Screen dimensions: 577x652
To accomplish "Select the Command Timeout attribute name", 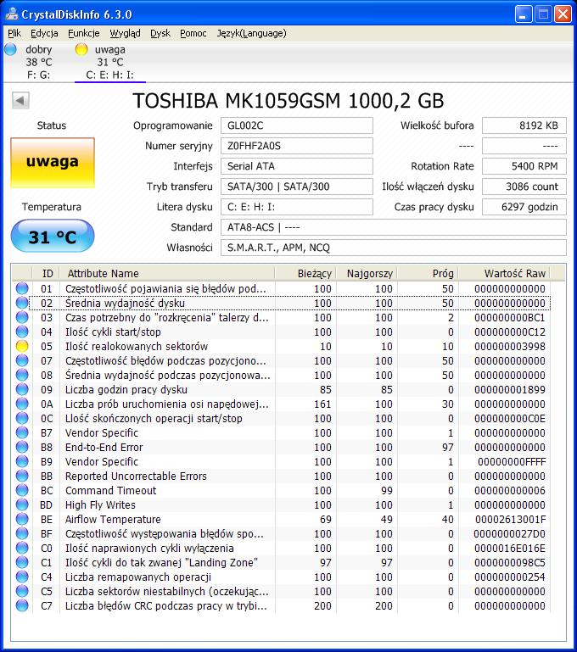I will pos(110,491).
